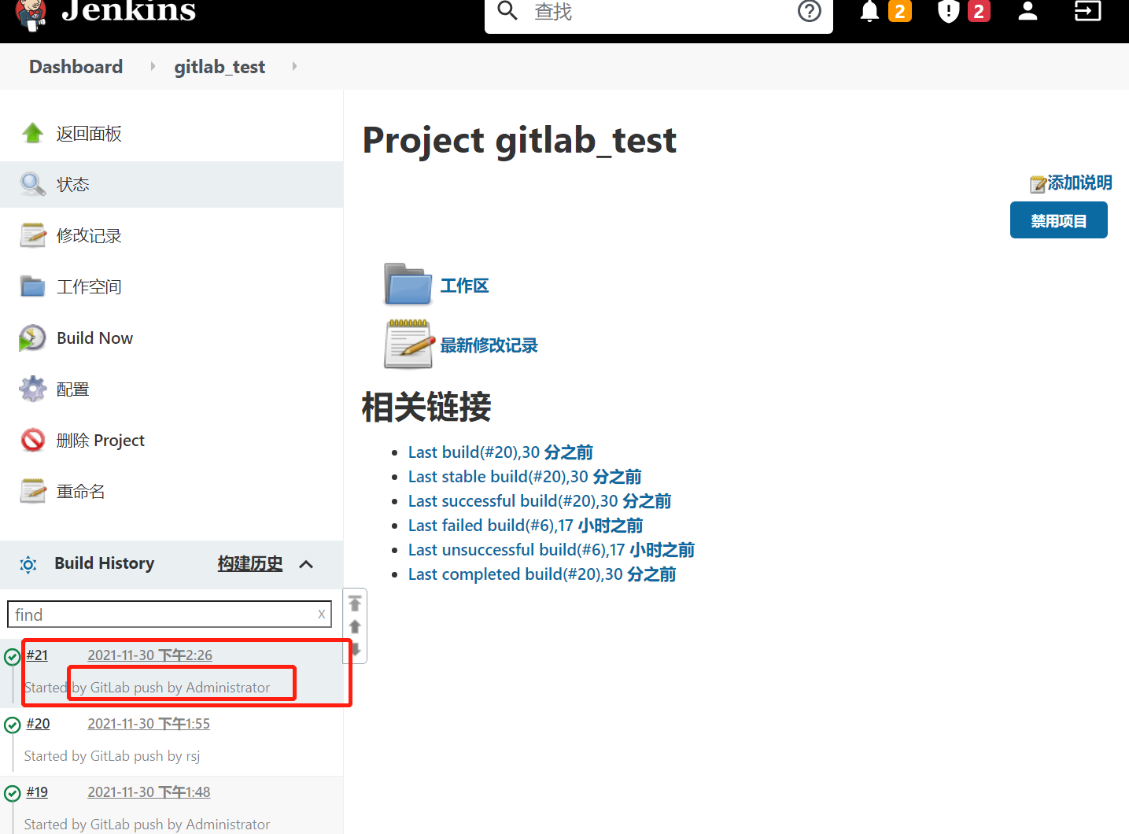This screenshot has width=1129, height=834.
Task: Open notifications bell icon
Action: pos(869,12)
